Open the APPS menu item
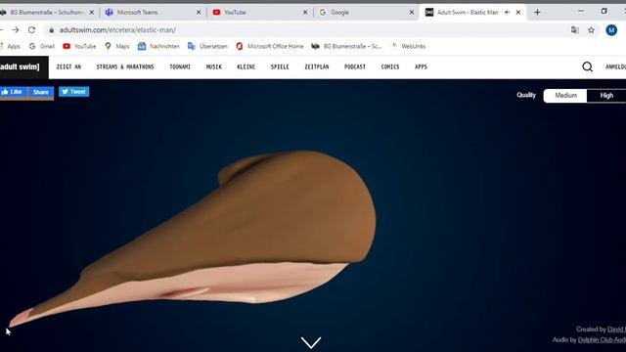 [x=421, y=67]
